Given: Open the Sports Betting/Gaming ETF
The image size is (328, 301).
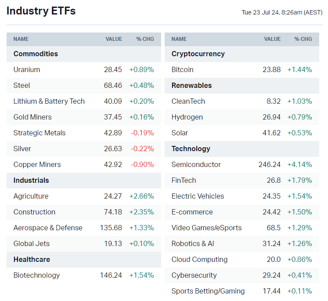Looking at the screenshot, I should tap(208, 291).
